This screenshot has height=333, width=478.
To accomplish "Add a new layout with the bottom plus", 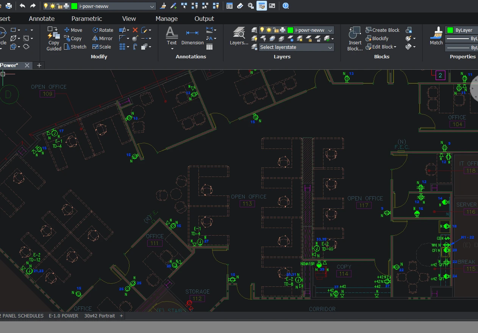I will coord(122,316).
